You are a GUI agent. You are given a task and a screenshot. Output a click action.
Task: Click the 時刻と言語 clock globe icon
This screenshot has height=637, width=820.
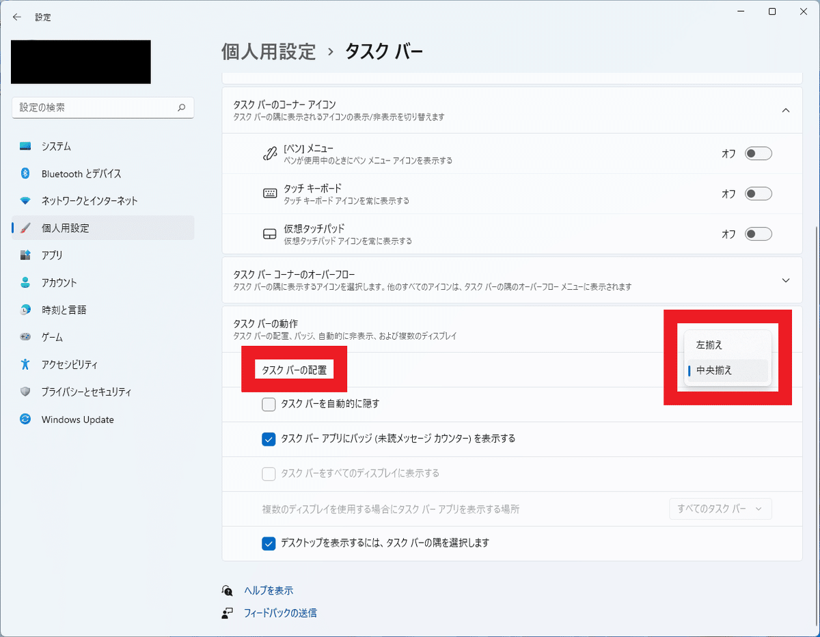25,310
